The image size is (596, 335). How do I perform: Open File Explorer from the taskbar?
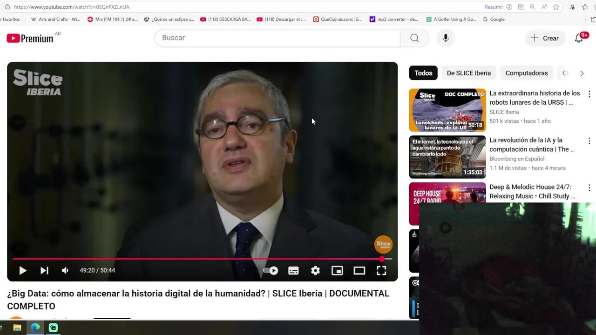pos(17,328)
